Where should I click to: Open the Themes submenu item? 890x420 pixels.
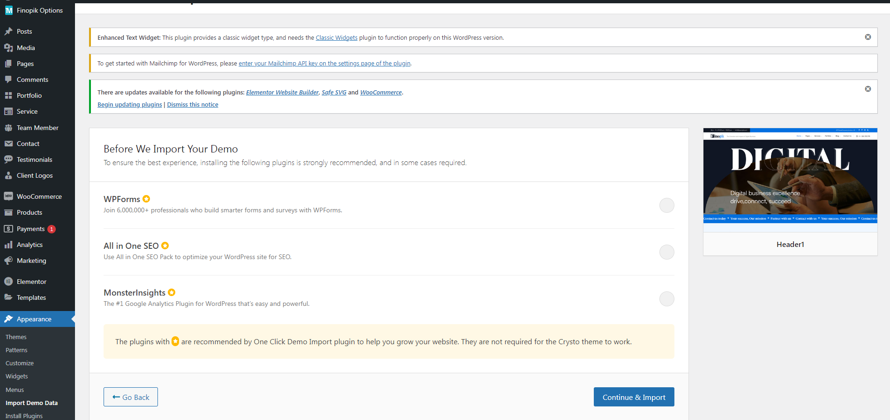[x=16, y=337]
